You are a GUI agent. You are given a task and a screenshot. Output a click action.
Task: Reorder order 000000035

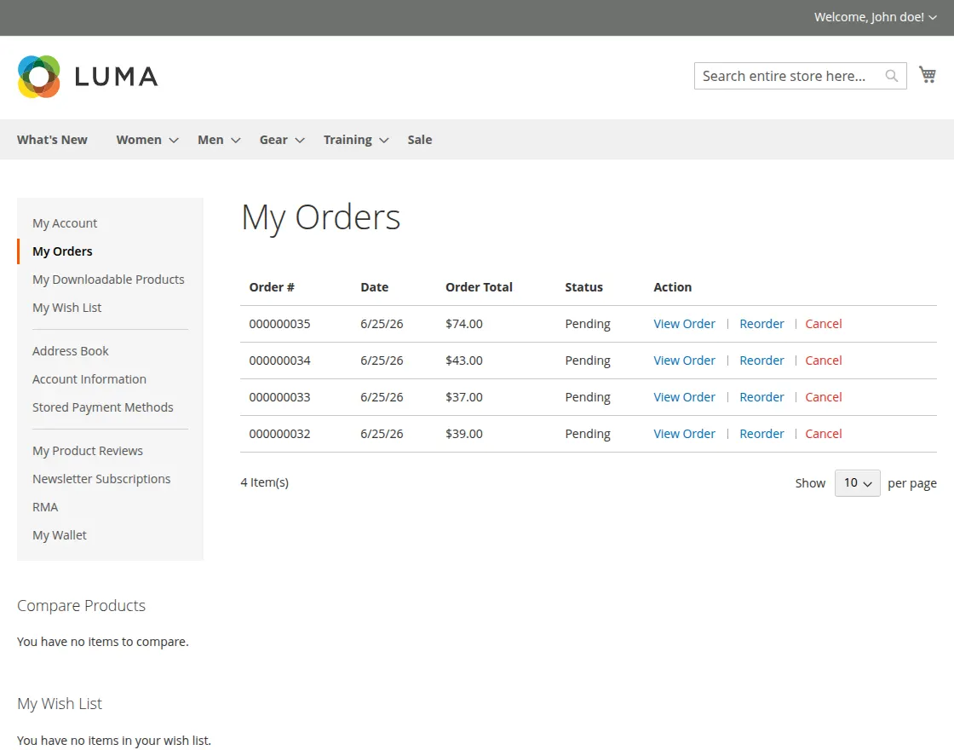pos(761,324)
